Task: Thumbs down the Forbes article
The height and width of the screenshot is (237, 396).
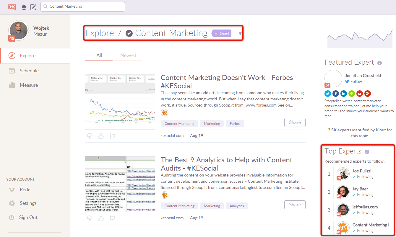Action: click(x=90, y=136)
